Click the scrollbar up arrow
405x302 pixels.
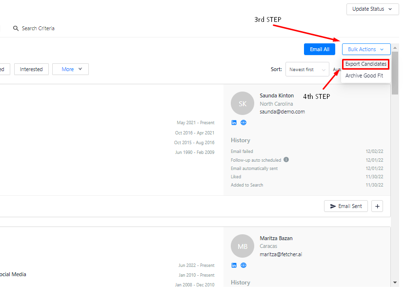click(395, 48)
